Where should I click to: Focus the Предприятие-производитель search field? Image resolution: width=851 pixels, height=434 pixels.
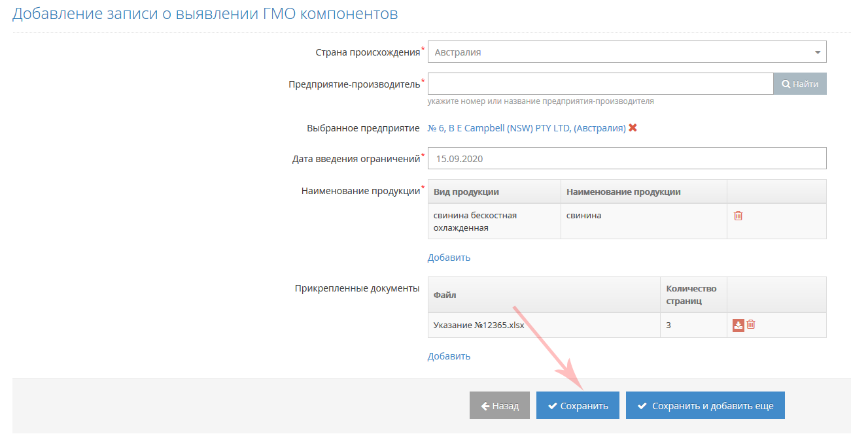[600, 84]
